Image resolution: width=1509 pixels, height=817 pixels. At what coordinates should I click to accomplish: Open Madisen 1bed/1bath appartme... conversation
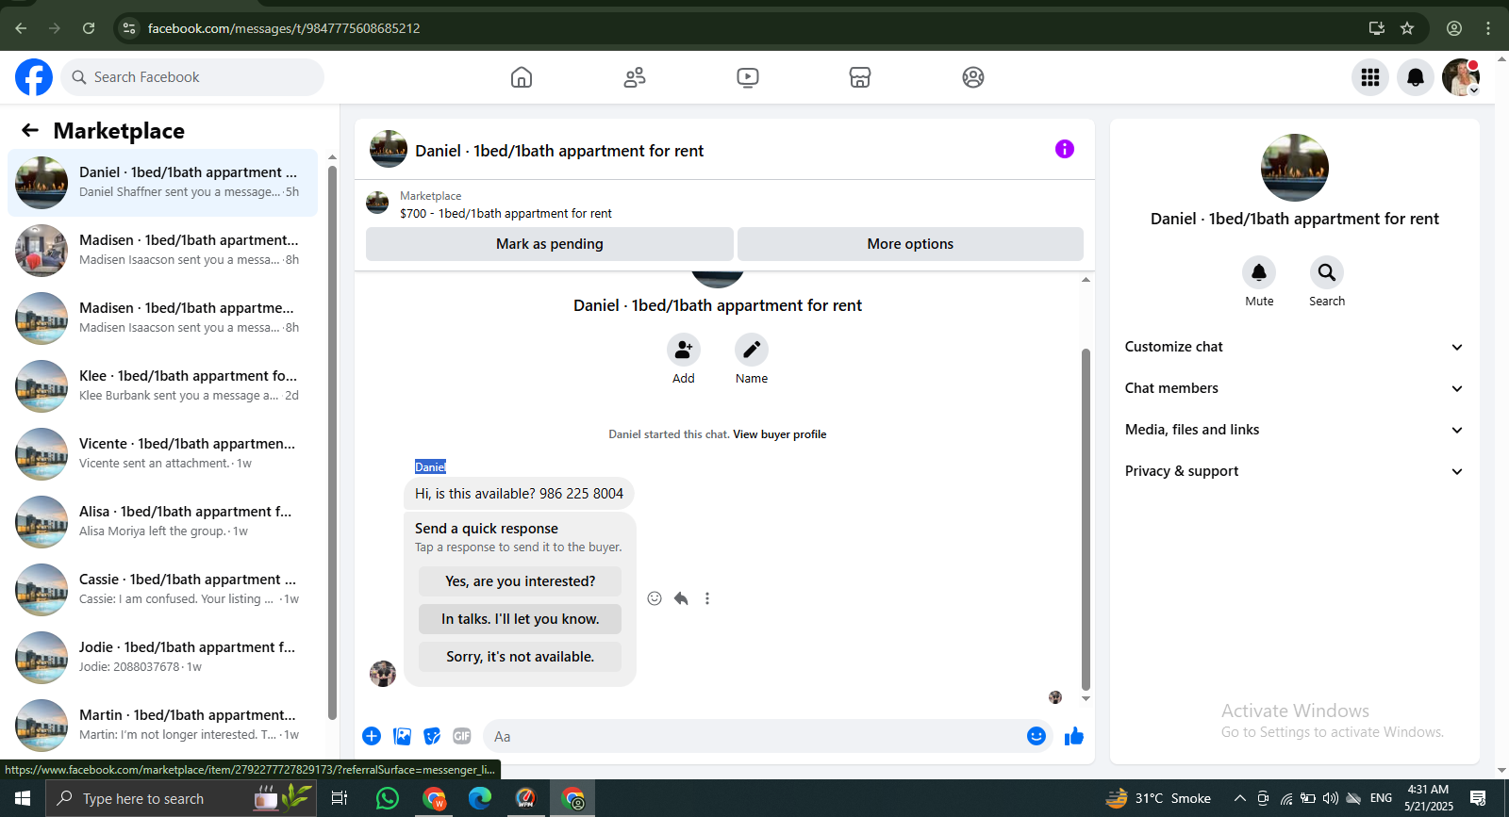click(163, 319)
